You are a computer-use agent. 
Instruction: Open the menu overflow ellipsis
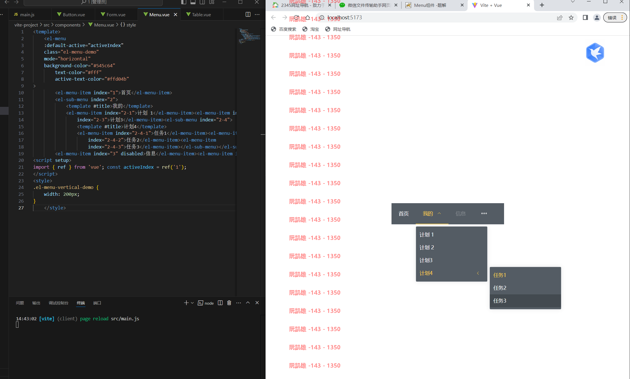click(x=484, y=213)
